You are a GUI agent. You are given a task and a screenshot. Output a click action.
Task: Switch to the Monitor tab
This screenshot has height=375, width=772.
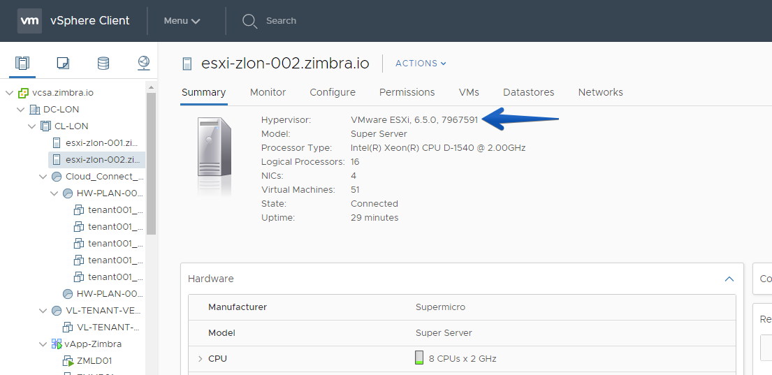tap(268, 92)
